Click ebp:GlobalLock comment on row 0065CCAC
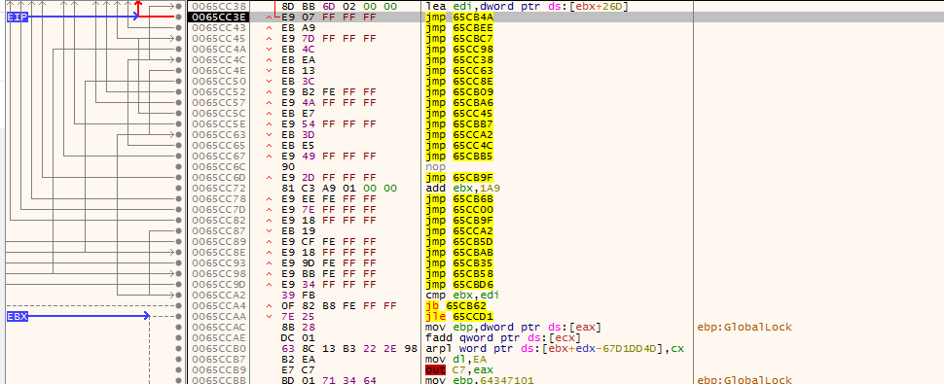This screenshot has width=944, height=384. click(x=744, y=327)
